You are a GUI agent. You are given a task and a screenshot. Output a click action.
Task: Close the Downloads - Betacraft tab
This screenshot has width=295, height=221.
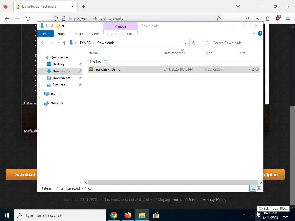pos(73,6)
